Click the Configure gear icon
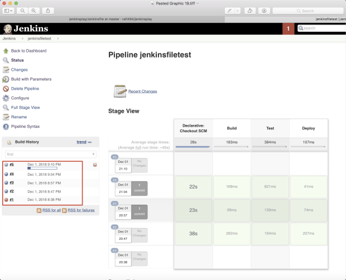 [6, 98]
